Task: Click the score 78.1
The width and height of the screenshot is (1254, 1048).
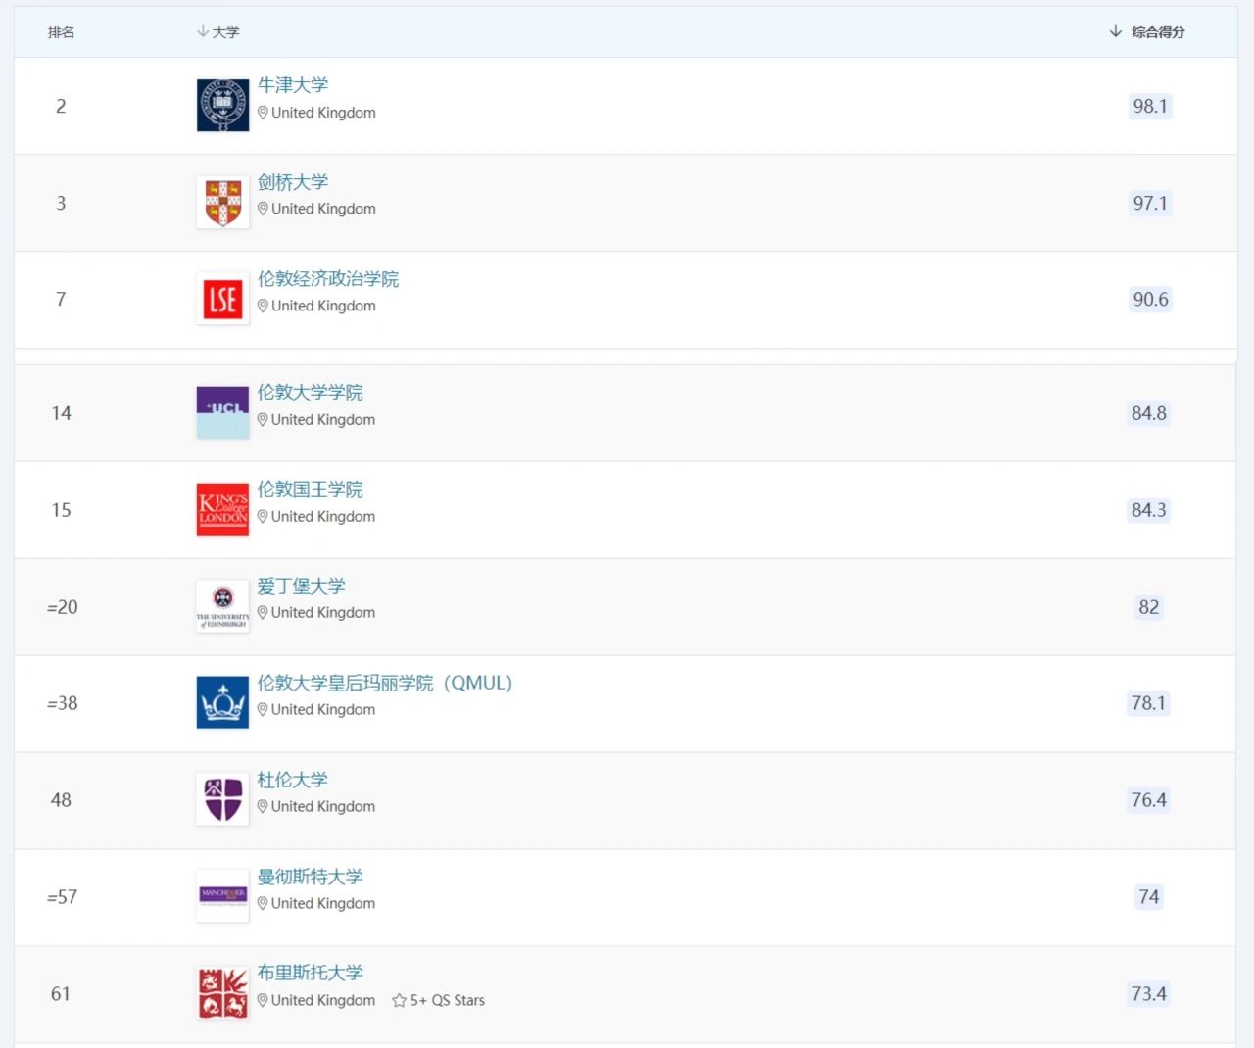Action: [1149, 702]
